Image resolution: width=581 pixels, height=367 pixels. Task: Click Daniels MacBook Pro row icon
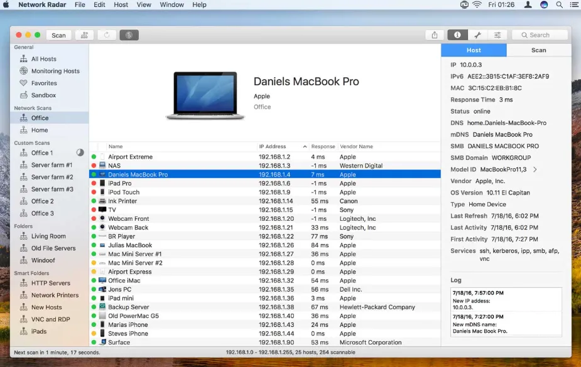tap(102, 174)
